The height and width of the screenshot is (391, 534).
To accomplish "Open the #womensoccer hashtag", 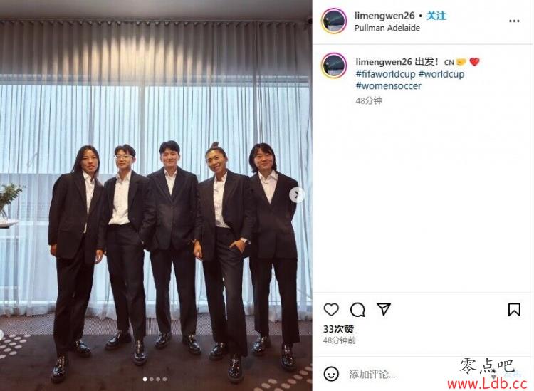I will tap(388, 86).
